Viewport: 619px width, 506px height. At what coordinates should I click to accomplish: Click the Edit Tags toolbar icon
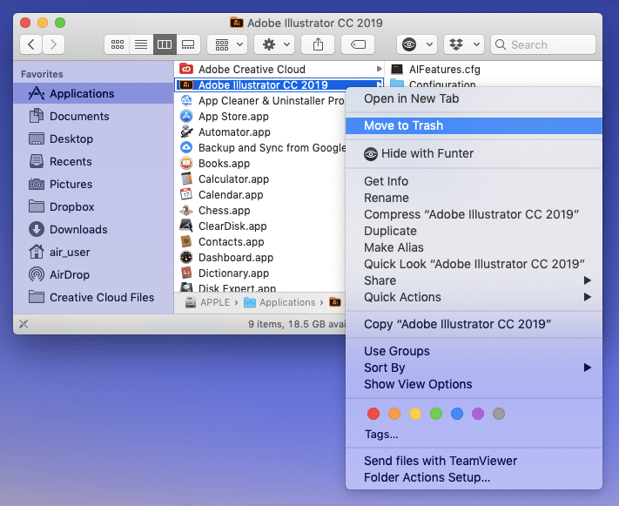[x=358, y=44]
